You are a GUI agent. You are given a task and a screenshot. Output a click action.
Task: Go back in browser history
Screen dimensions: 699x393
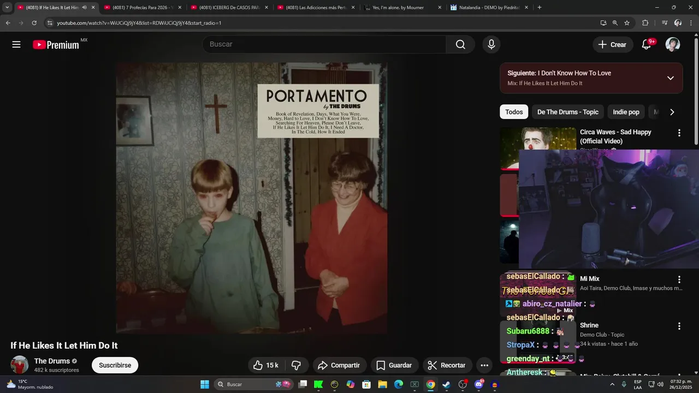(8, 23)
